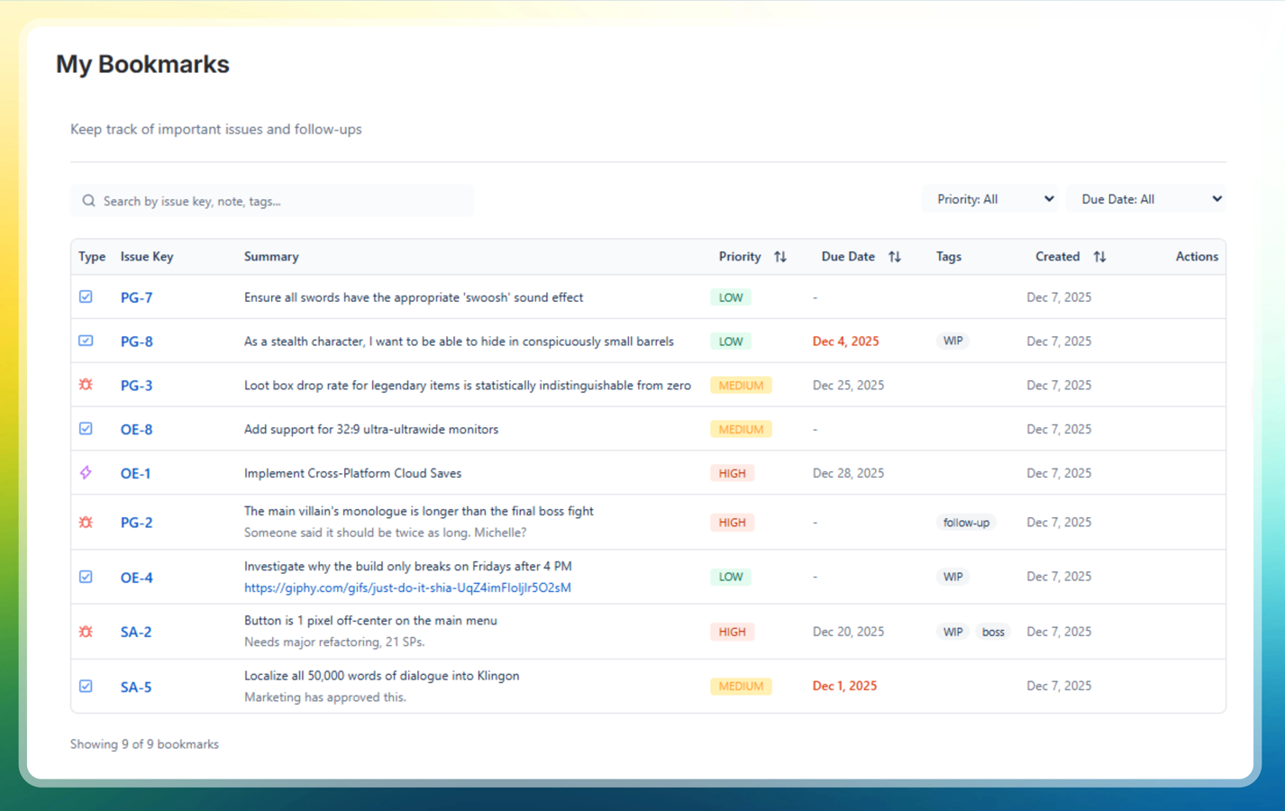Screen dimensions: 1285x811
Task: Select the WIP tag on OE-4
Action: click(x=952, y=576)
